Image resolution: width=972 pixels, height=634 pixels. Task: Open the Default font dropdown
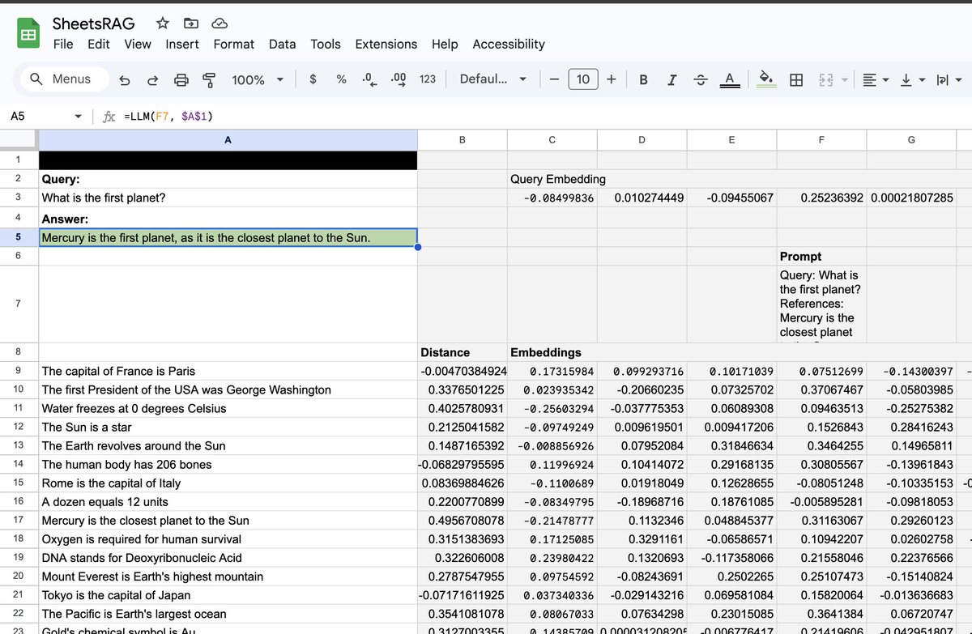[x=493, y=79]
